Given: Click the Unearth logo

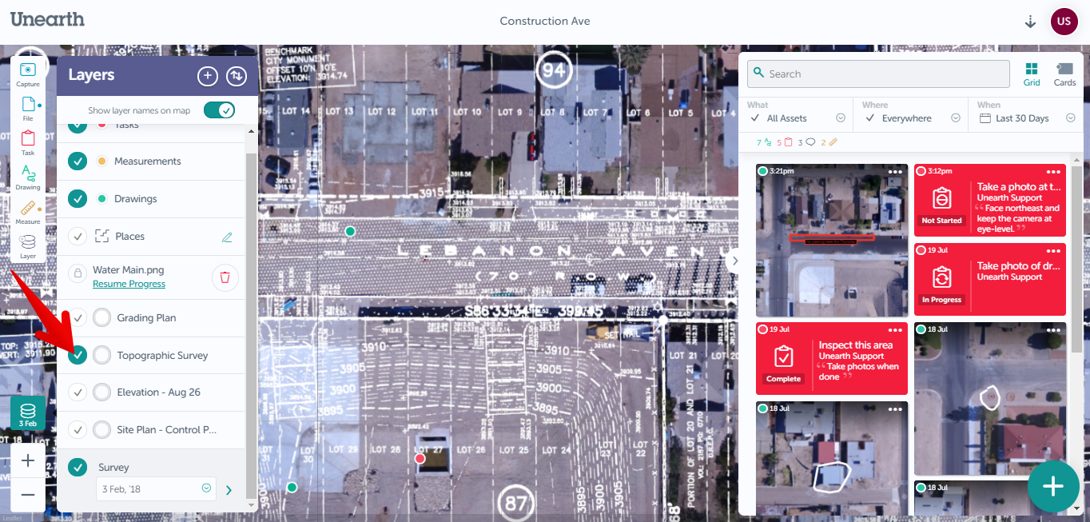Looking at the screenshot, I should [x=47, y=19].
